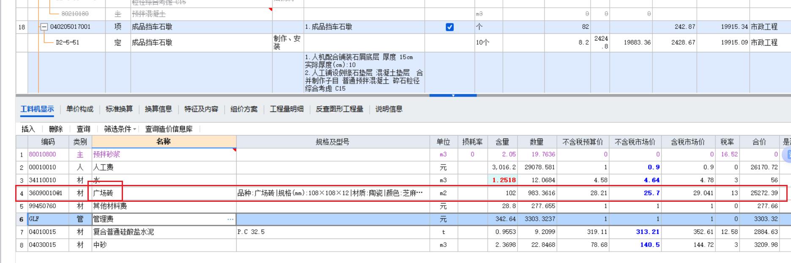This screenshot has height=263, width=791.
Task: Click code 3609001001 cell
Action: click(x=48, y=193)
